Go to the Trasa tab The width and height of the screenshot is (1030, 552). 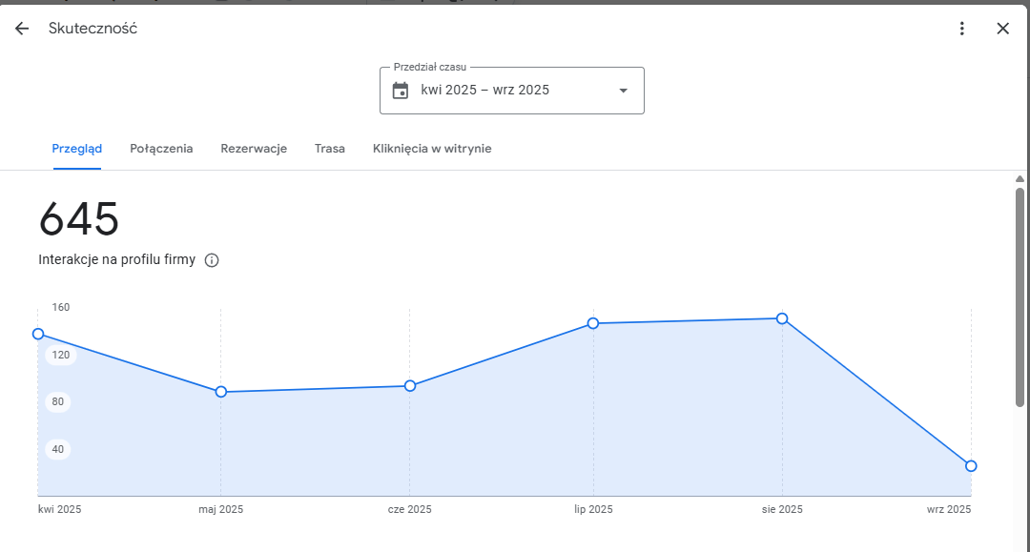tap(330, 149)
